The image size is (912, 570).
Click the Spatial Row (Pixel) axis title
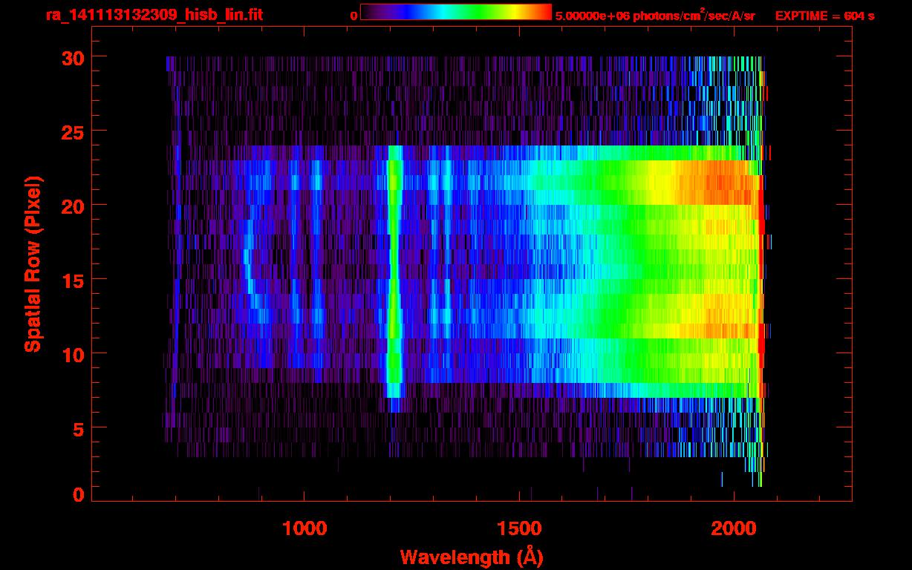pos(33,263)
